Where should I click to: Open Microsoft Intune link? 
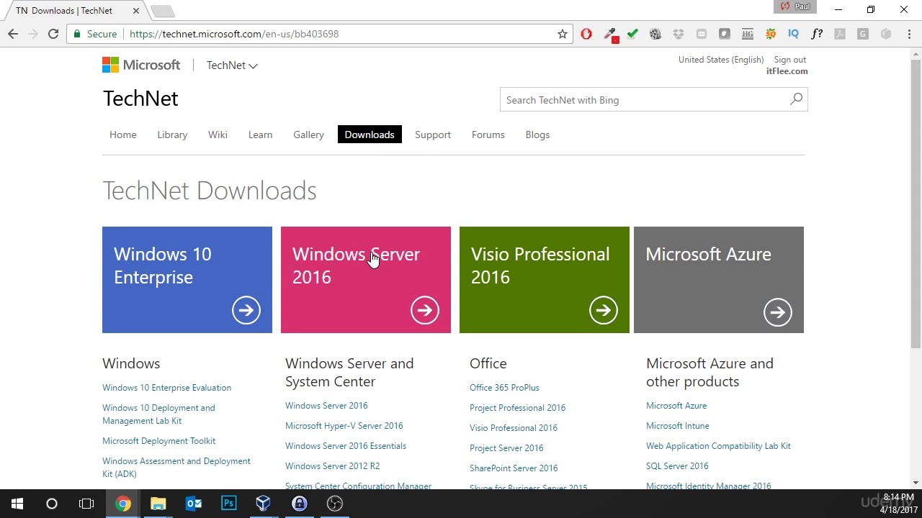click(677, 426)
